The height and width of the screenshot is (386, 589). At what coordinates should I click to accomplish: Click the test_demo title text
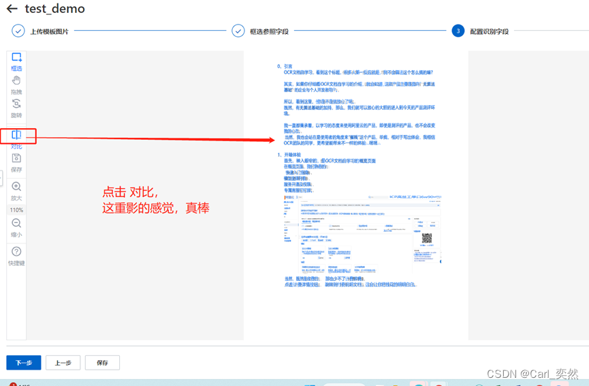(x=55, y=8)
